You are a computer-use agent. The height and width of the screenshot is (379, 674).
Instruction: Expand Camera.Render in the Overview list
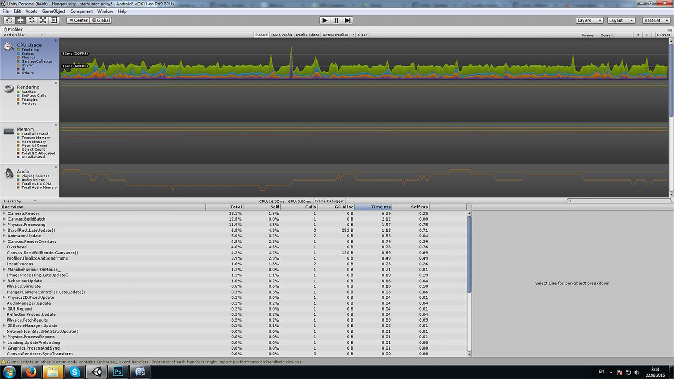(3, 214)
